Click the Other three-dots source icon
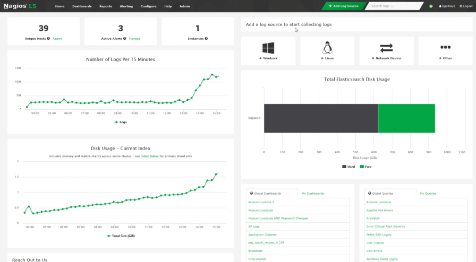Viewport: 476px width, 262px height. (x=445, y=48)
